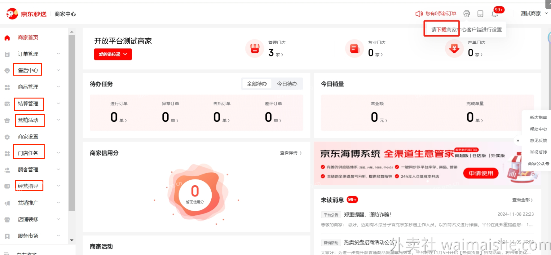The image size is (551, 255).
Task: Open 商家公众号 in floating panel
Action: click(x=538, y=164)
